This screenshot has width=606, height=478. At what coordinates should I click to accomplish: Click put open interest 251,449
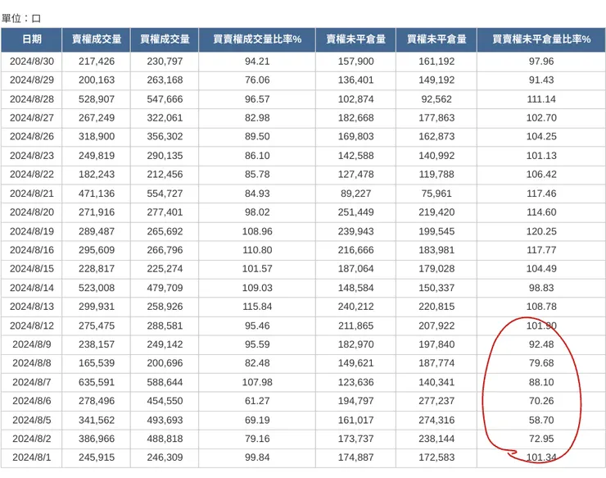click(x=355, y=212)
